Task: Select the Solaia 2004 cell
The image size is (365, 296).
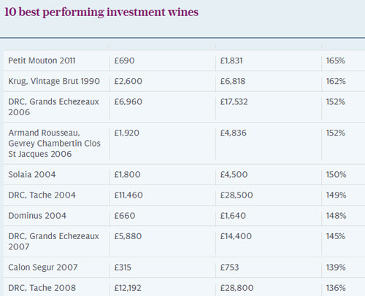Action: tap(32, 174)
